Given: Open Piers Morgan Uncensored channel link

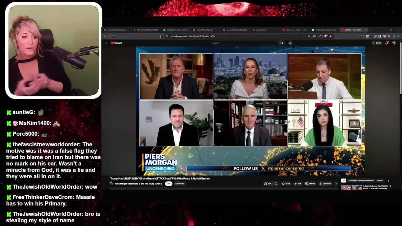Looking at the screenshot, I should click(127, 184).
